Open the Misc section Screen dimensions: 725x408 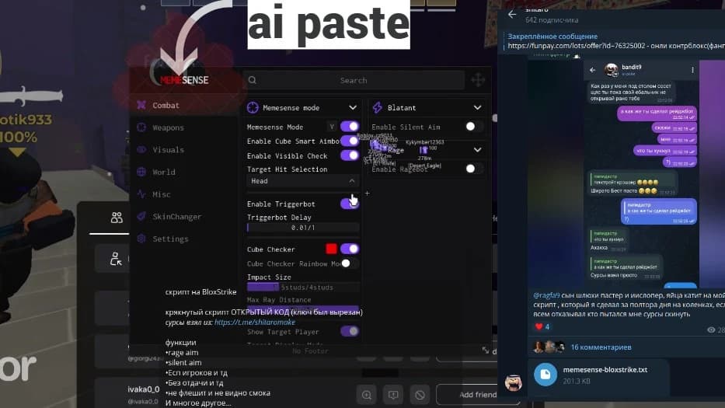(x=162, y=194)
